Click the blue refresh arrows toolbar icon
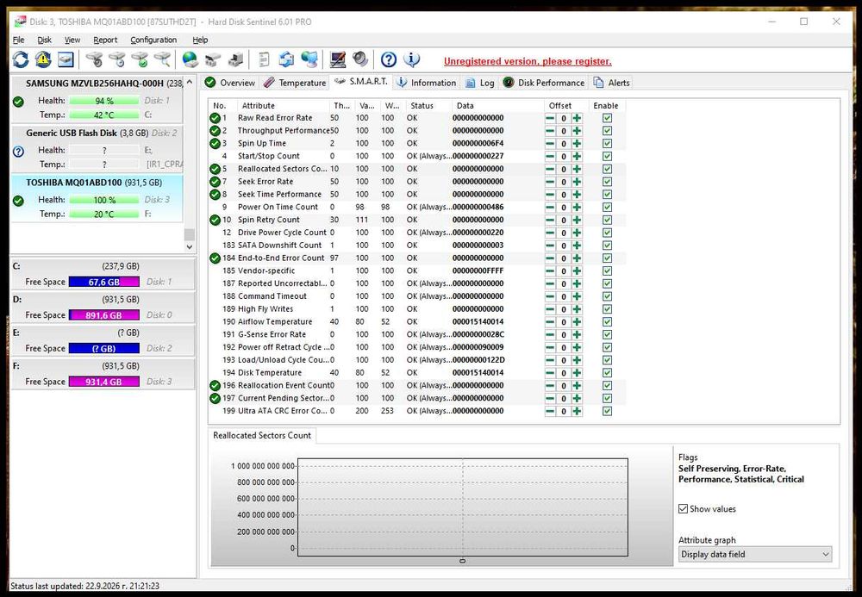The width and height of the screenshot is (862, 597). pyautogui.click(x=21, y=59)
